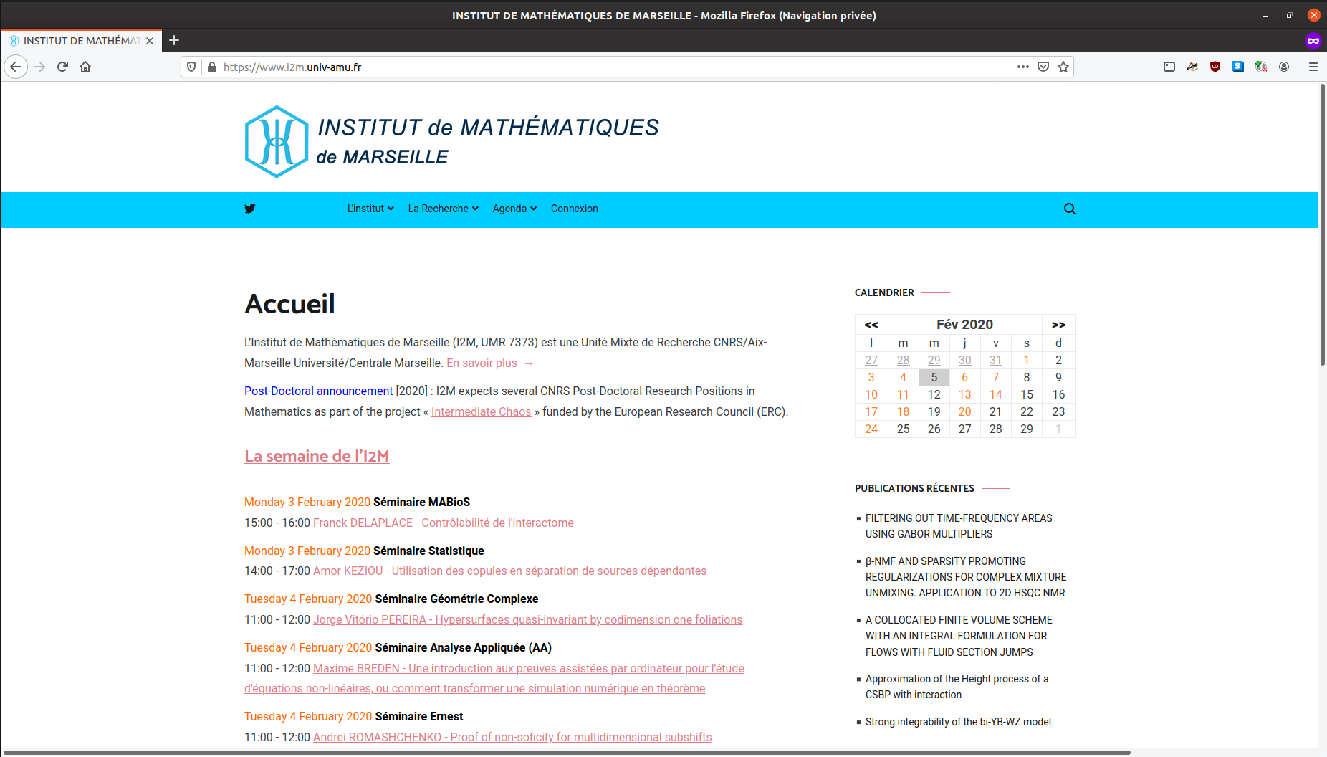Close the INSTITUT DE MATHÉMATIQUES tab

click(150, 41)
